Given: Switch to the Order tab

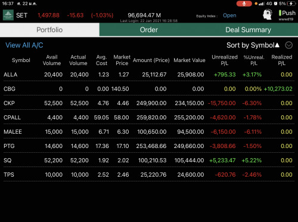Looking at the screenshot, I should (149, 30).
